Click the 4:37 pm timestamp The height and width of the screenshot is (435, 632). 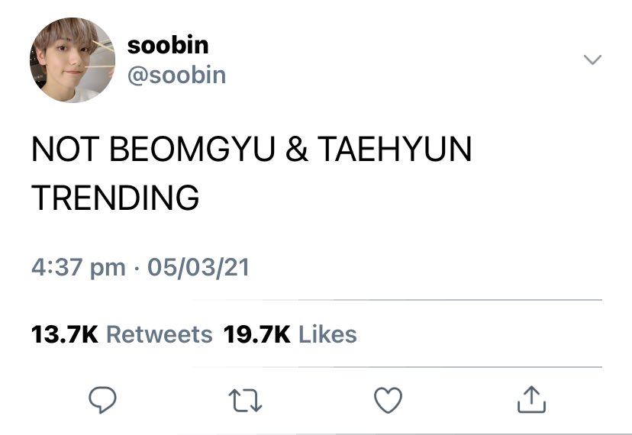(x=78, y=268)
